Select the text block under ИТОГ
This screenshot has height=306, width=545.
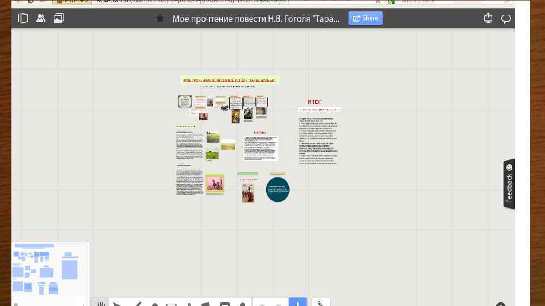318,141
